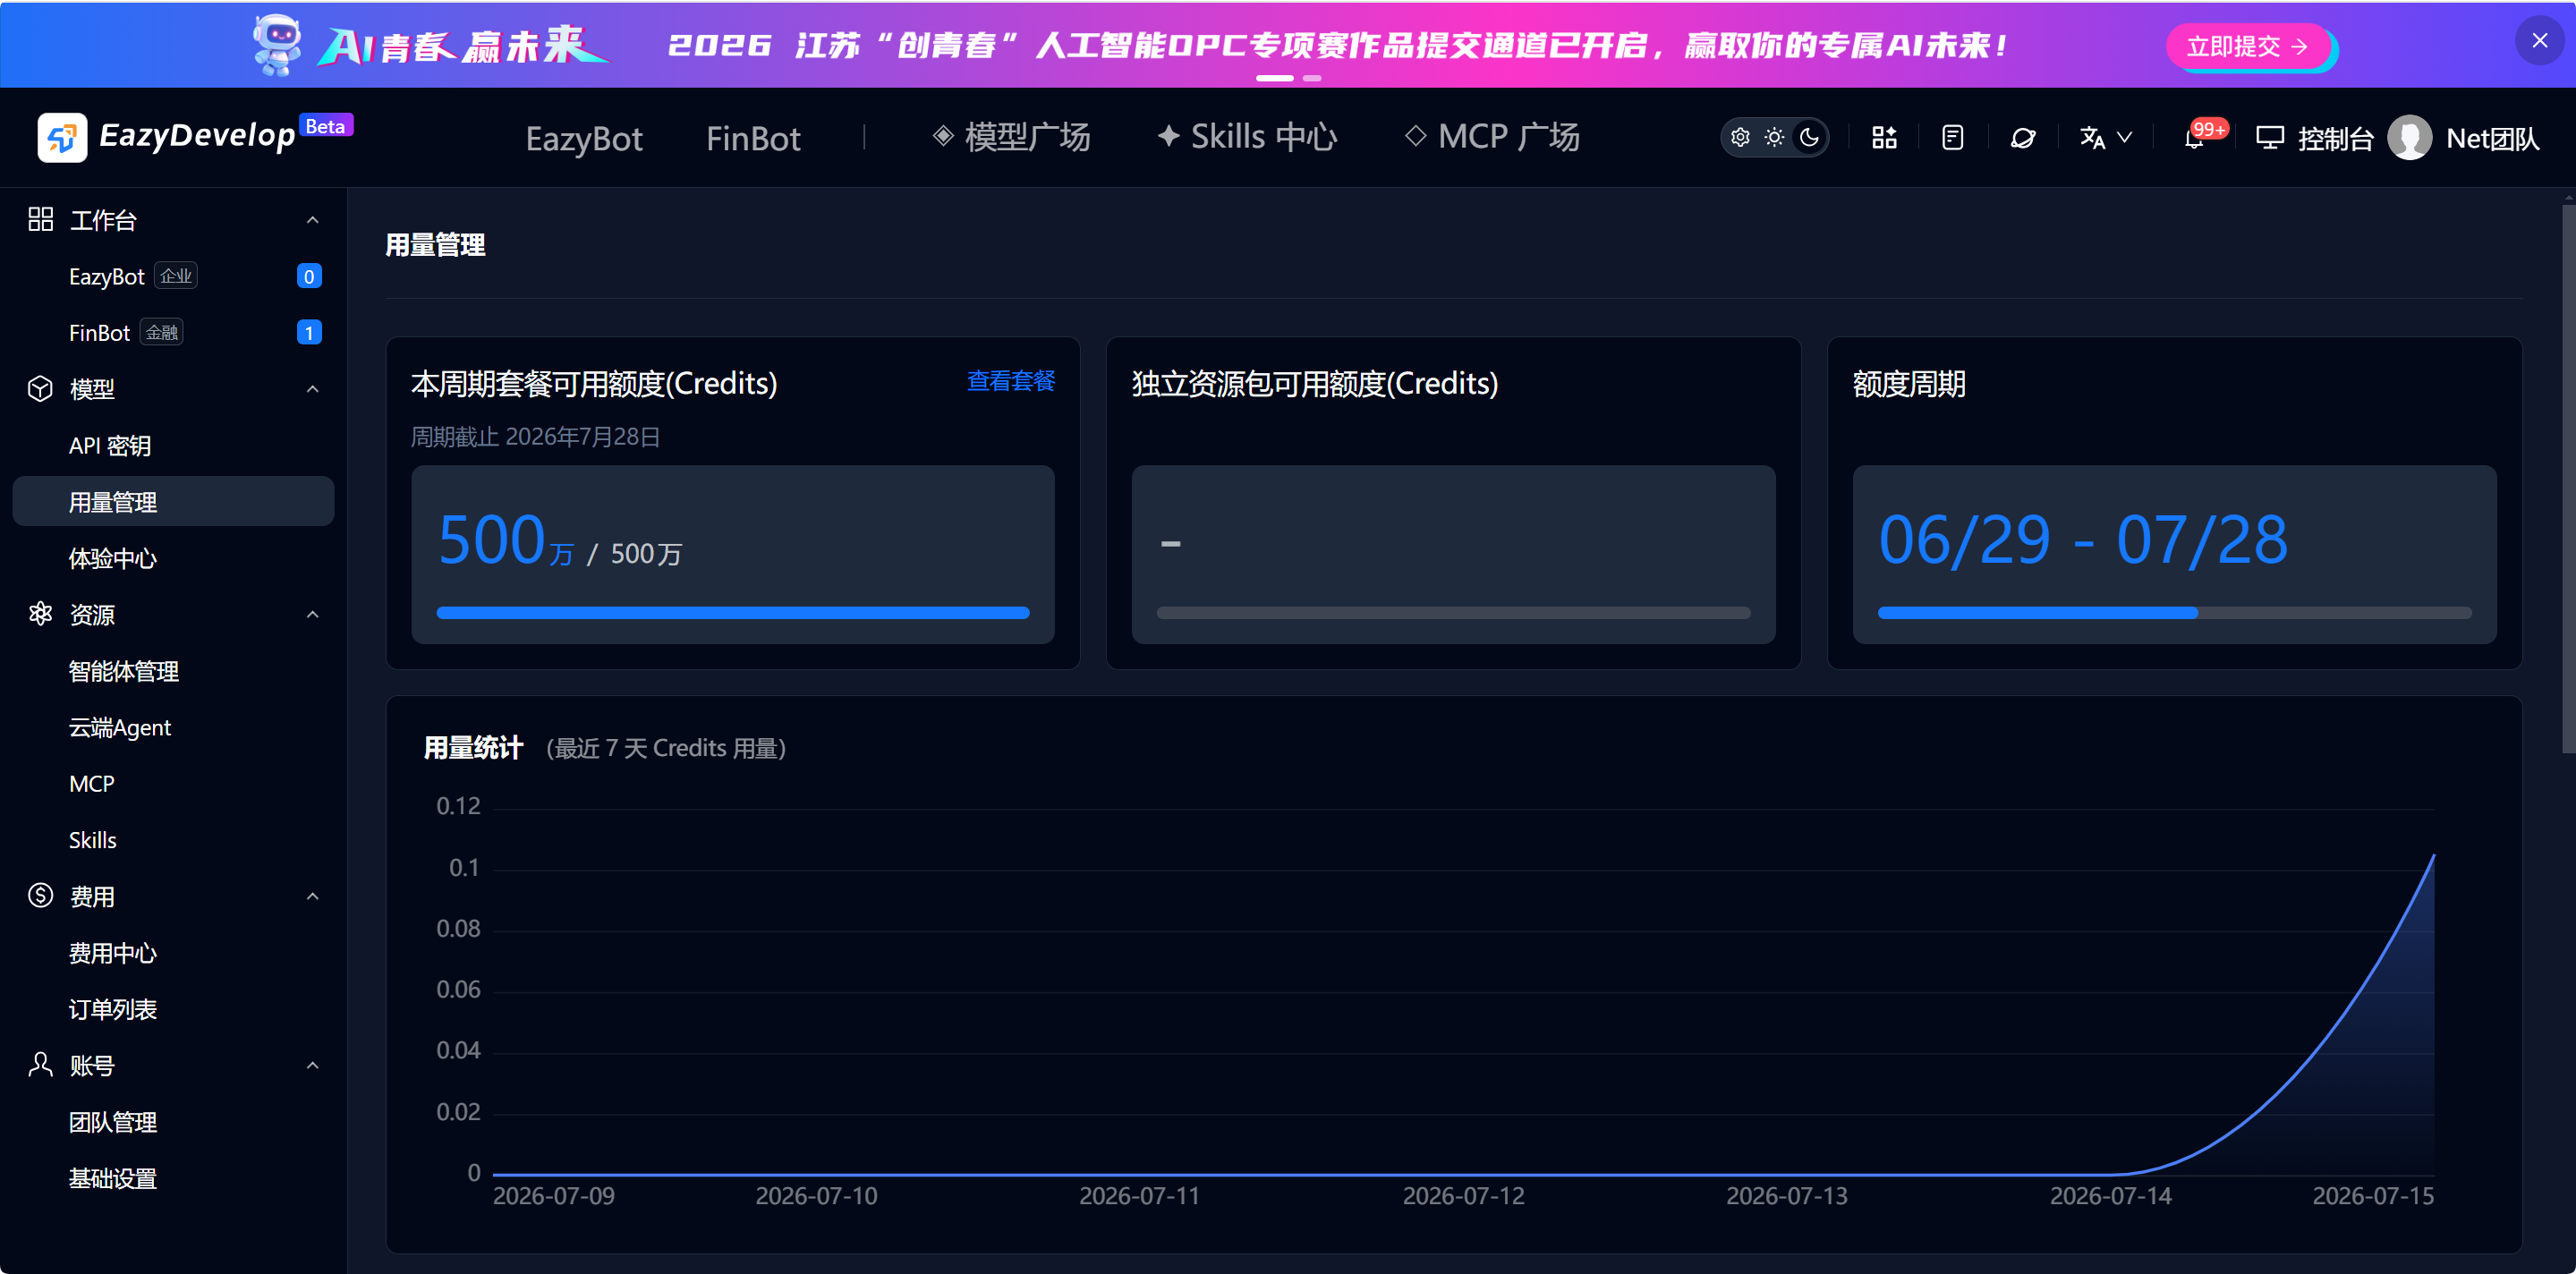This screenshot has height=1274, width=2576.
Task: Collapse the 费用 sidebar section
Action: point(313,896)
